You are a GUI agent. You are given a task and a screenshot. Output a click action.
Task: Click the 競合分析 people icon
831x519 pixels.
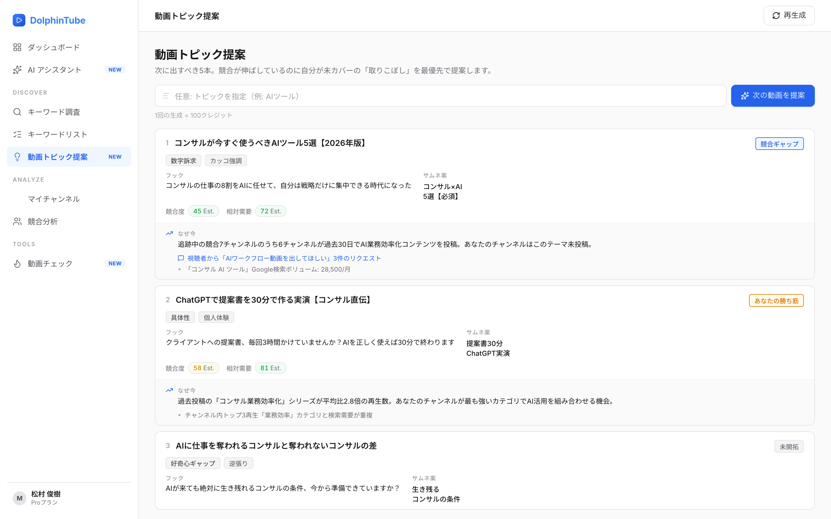click(x=17, y=221)
